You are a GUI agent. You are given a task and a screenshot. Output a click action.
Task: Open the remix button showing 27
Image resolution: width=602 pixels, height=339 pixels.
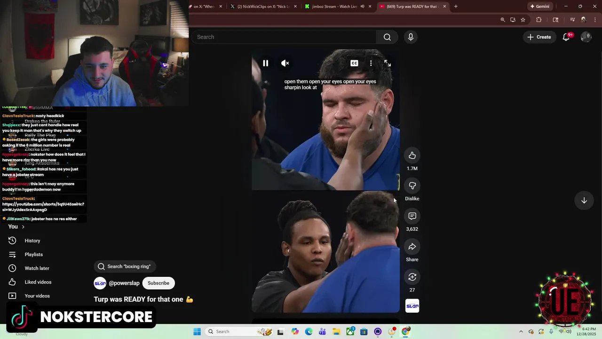[412, 277]
